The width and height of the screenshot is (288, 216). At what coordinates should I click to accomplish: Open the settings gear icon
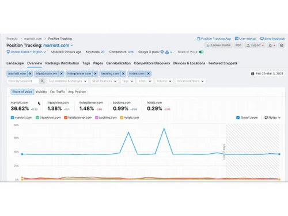282,46
